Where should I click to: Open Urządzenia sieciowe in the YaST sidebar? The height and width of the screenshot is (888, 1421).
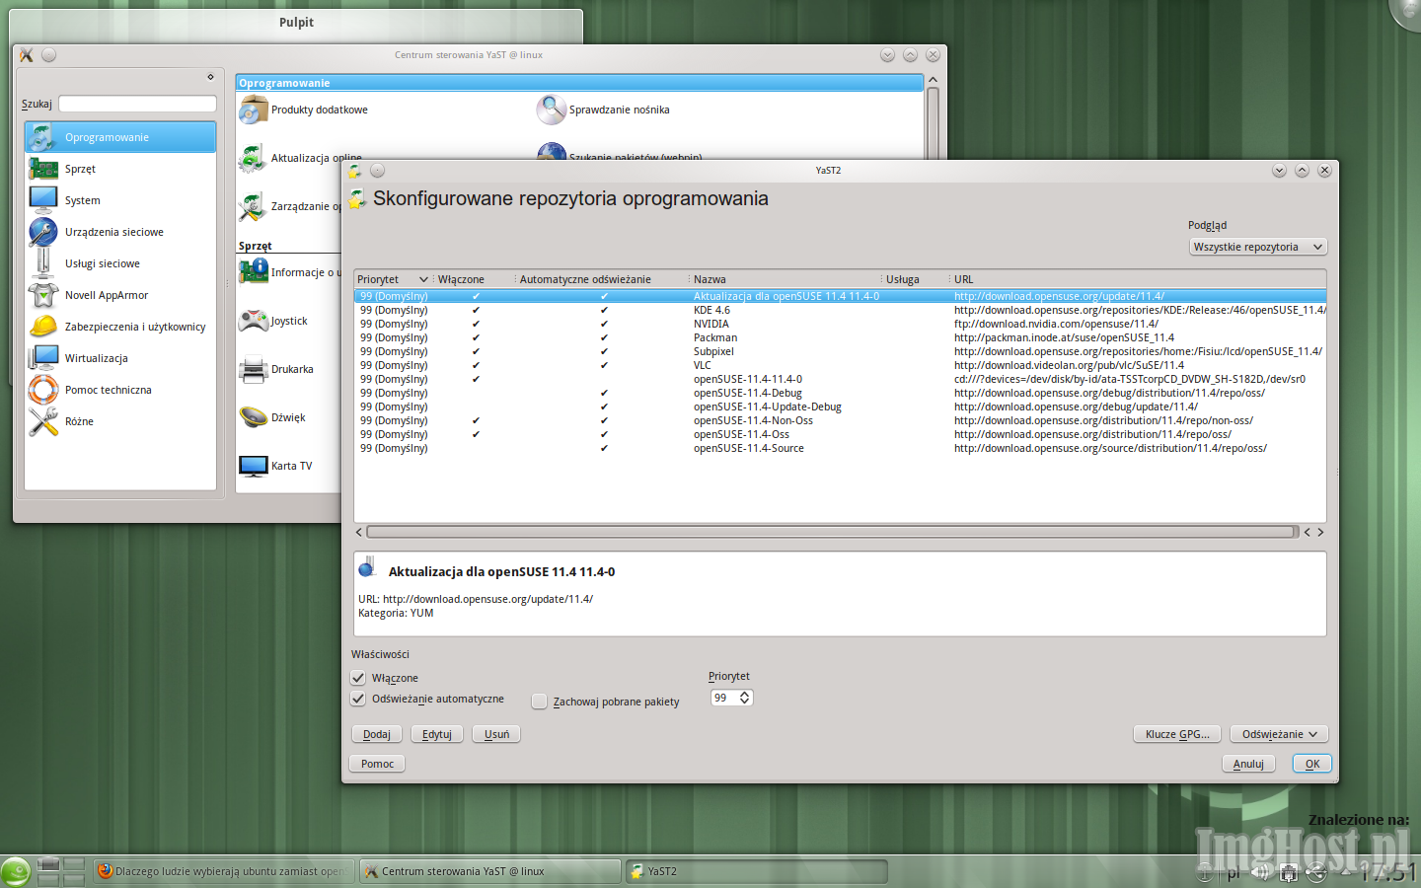point(120,232)
